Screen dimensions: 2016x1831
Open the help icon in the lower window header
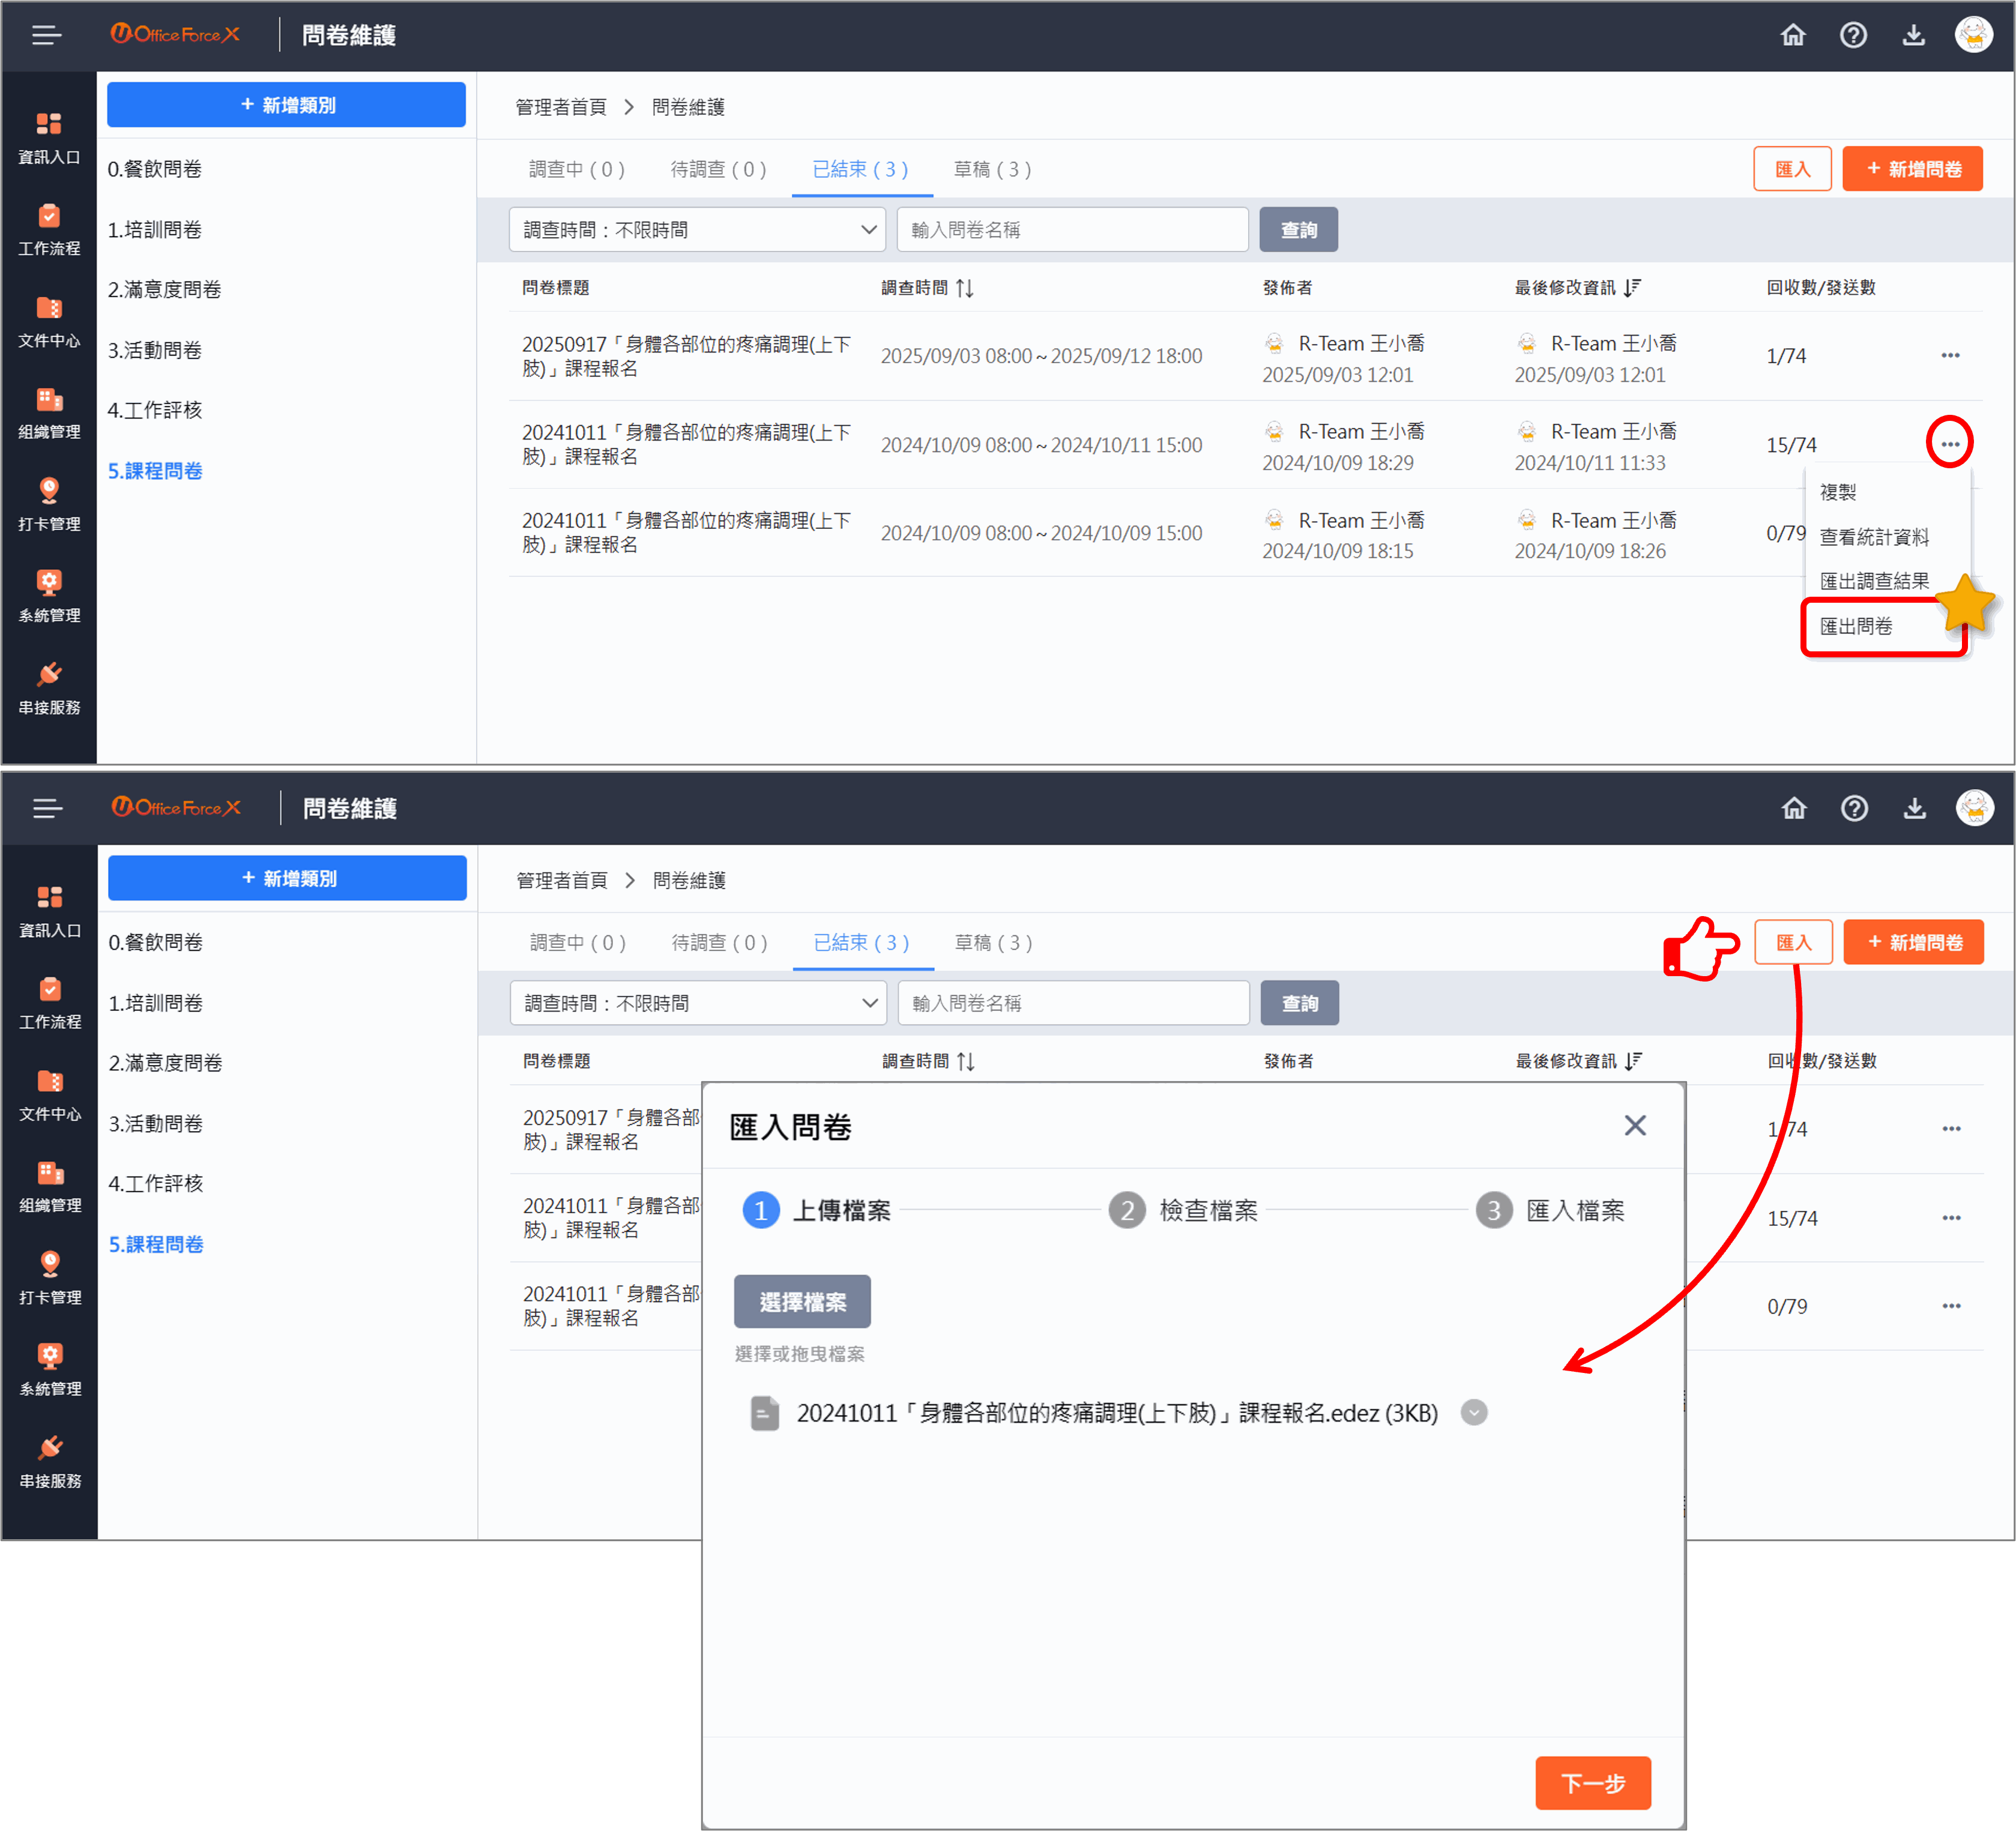[x=1854, y=808]
